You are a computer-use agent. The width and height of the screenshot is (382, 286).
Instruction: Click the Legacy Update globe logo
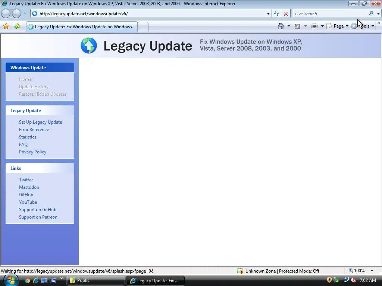[89, 45]
